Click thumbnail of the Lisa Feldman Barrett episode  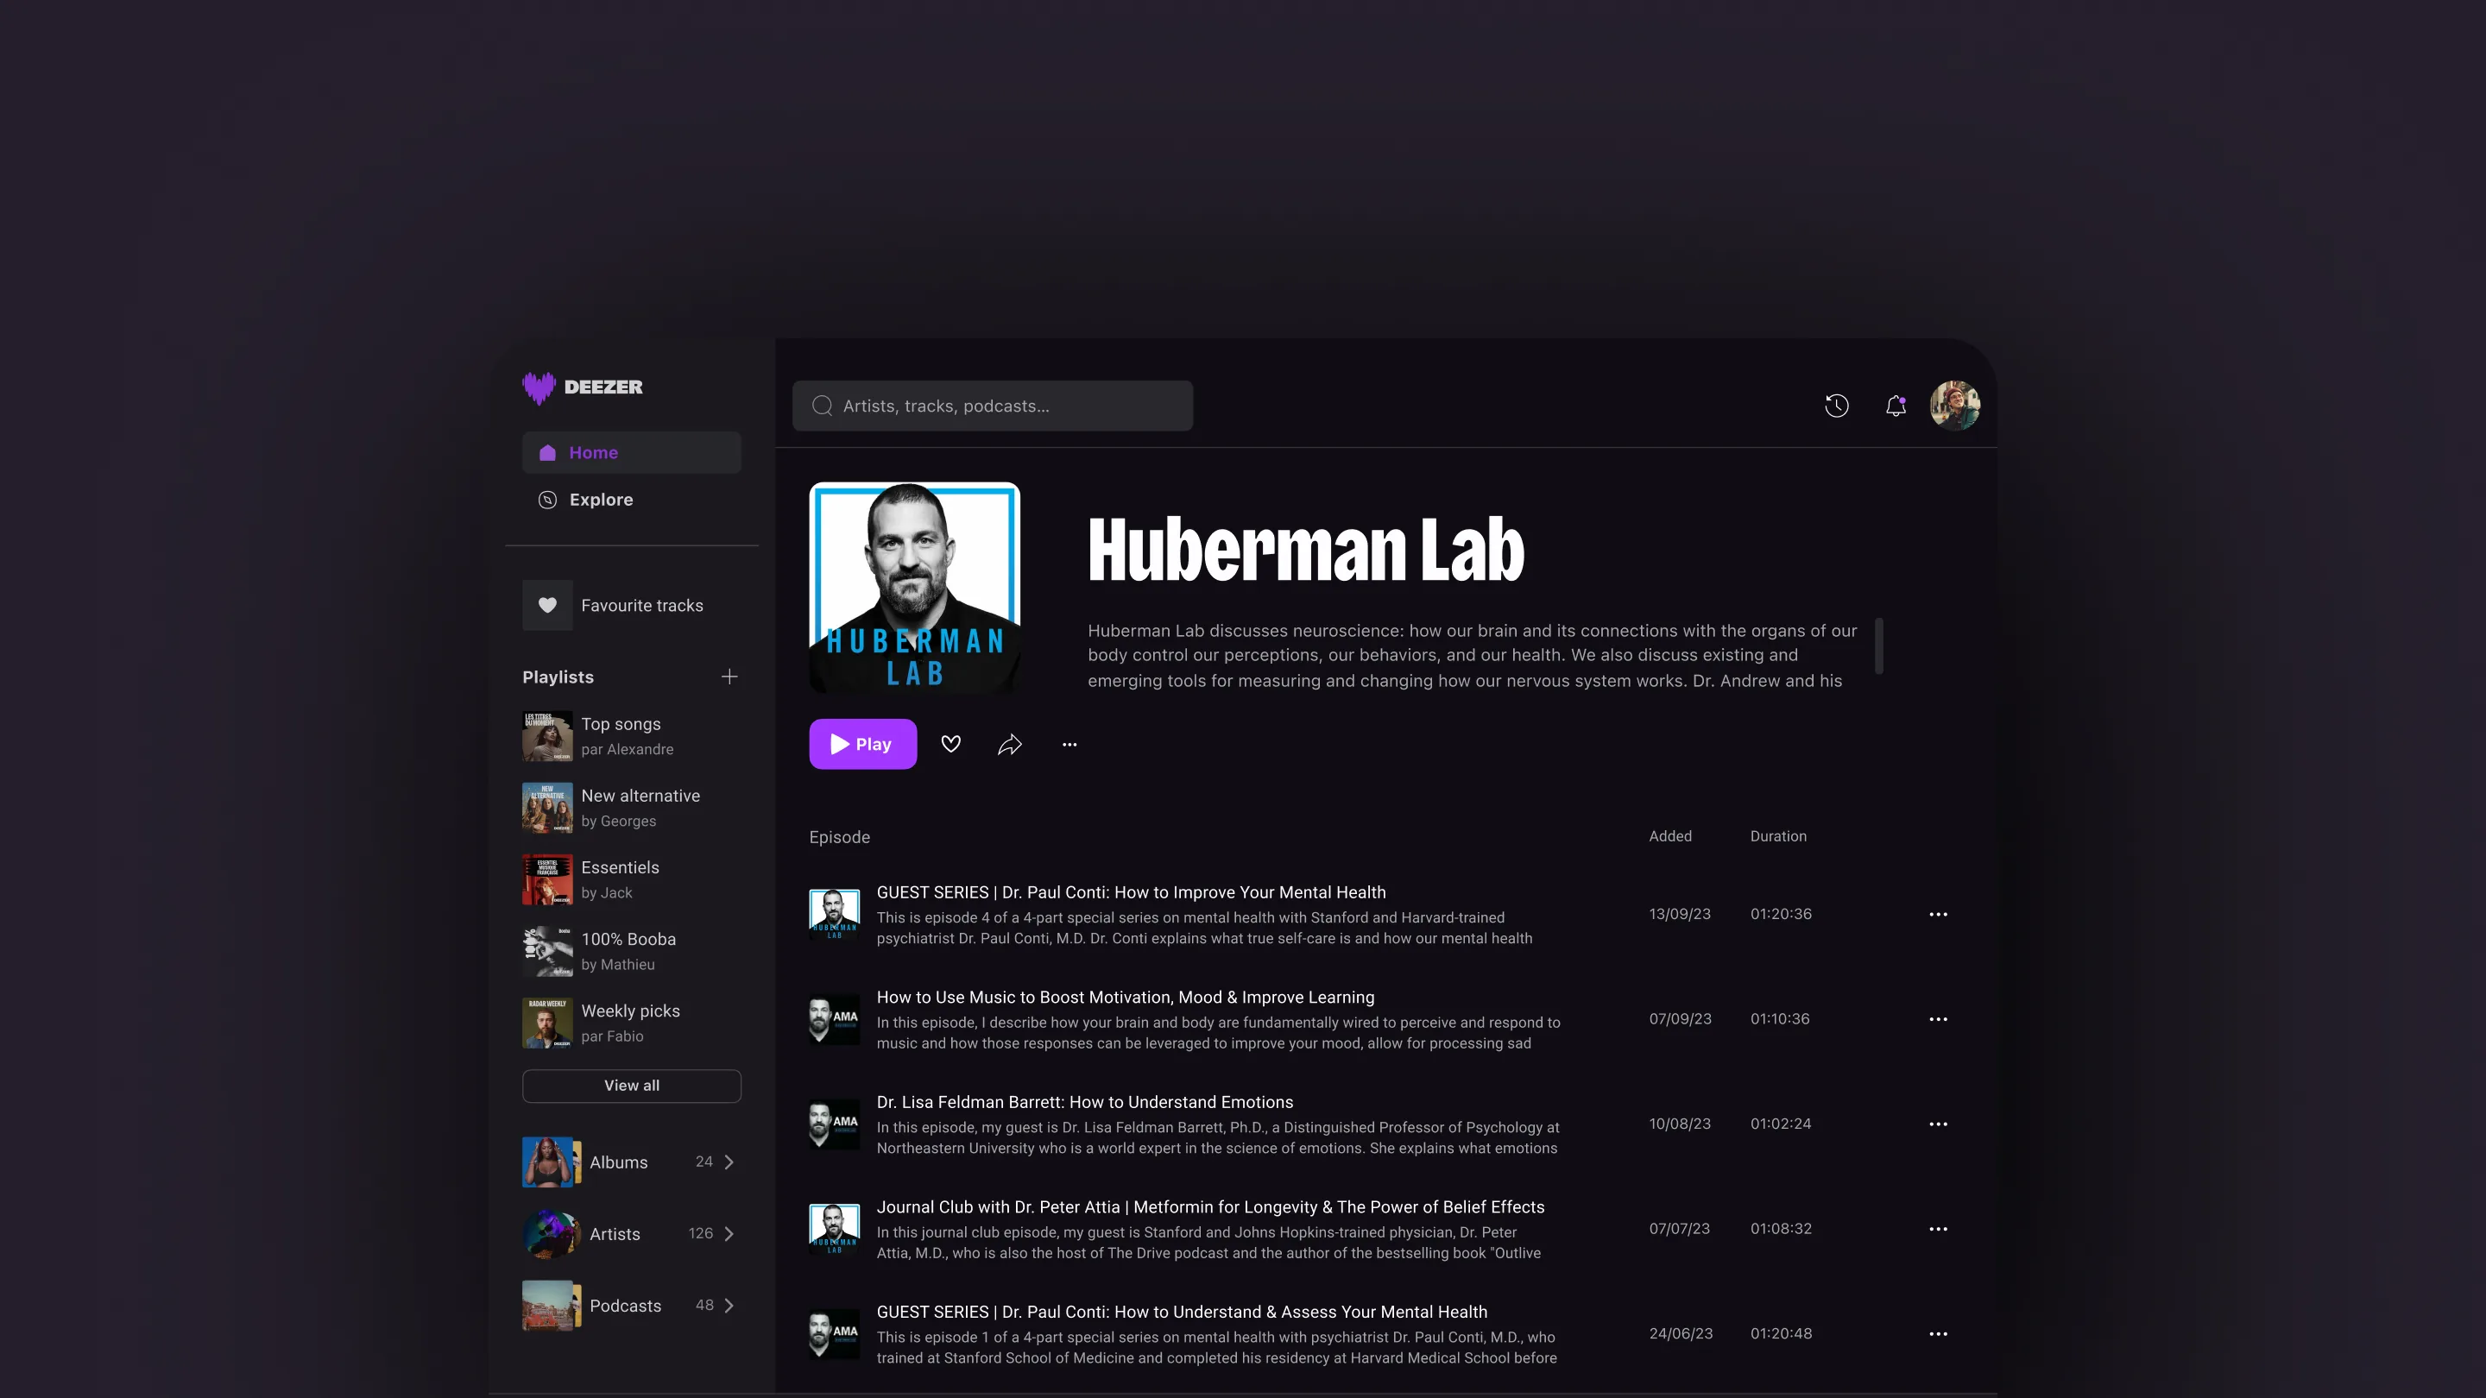834,1124
